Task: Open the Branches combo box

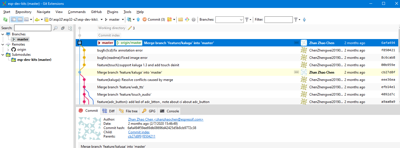Action: pyautogui.click(x=229, y=20)
